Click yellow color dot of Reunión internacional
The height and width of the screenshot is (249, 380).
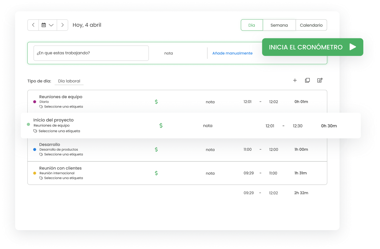pyautogui.click(x=35, y=173)
